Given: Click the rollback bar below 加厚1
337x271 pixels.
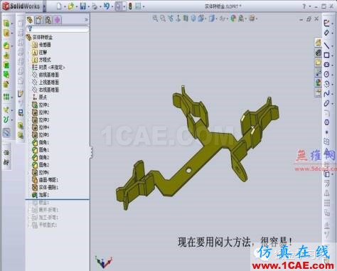Looking at the screenshot, I should [x=58, y=199].
